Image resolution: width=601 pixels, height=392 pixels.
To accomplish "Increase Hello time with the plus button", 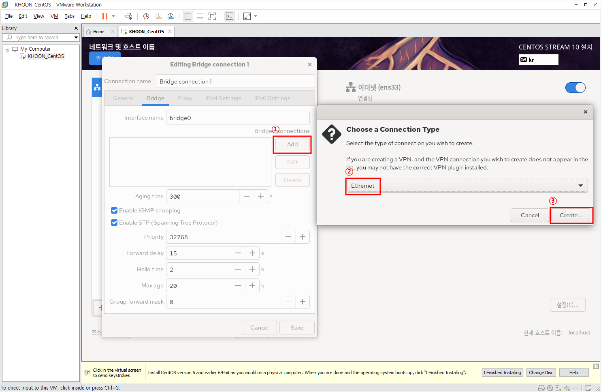I will 252,269.
